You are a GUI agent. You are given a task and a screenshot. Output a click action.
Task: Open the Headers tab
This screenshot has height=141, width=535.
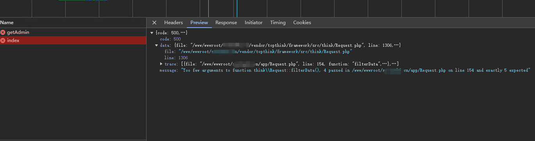(x=174, y=23)
